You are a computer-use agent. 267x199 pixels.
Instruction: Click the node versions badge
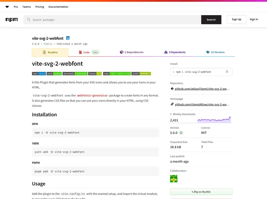[117, 74]
